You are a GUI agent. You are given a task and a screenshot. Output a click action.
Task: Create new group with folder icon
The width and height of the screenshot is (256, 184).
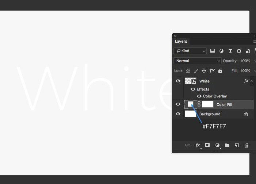(227, 145)
